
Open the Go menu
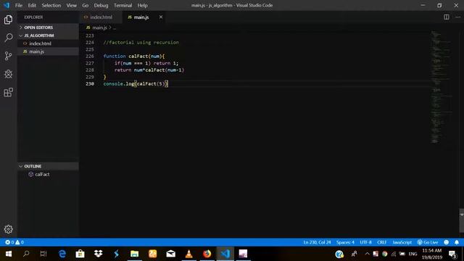[x=86, y=5]
